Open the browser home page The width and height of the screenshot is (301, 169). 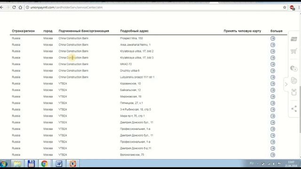click(20, 8)
